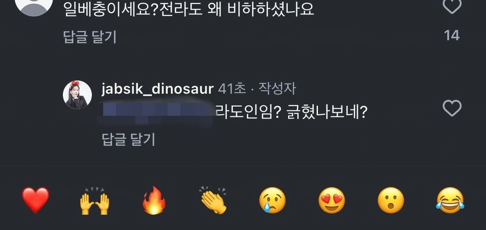Screen dimensions: 486x230
Task: Tap the red heart emoji reaction
Action: 35,200
